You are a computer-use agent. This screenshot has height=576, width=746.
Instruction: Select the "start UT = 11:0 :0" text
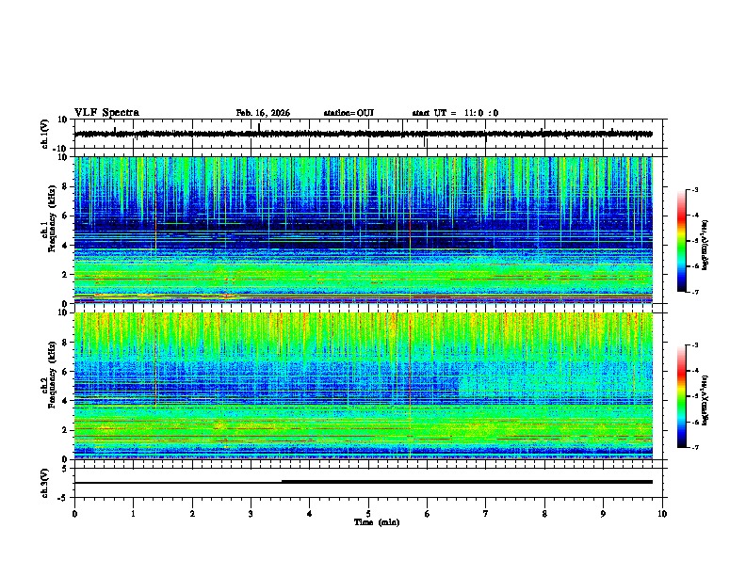[x=455, y=113]
